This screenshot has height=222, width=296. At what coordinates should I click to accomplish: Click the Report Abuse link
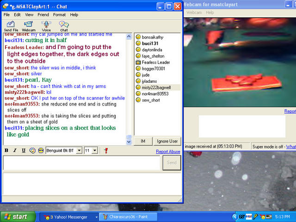coord(168,151)
